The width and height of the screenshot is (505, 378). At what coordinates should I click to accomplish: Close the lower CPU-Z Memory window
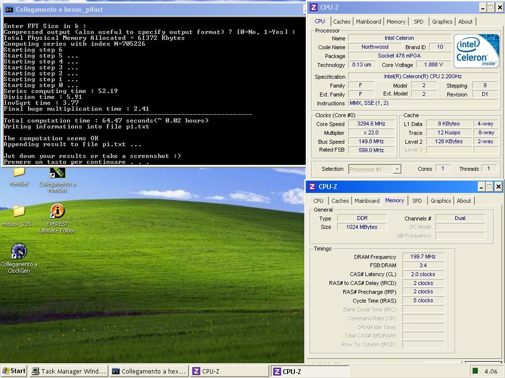click(498, 187)
